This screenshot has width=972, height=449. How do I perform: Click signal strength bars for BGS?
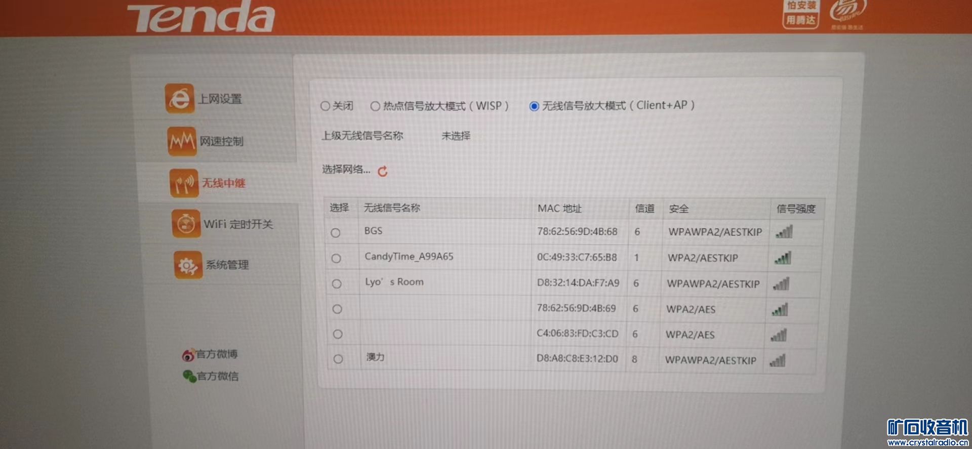[784, 232]
